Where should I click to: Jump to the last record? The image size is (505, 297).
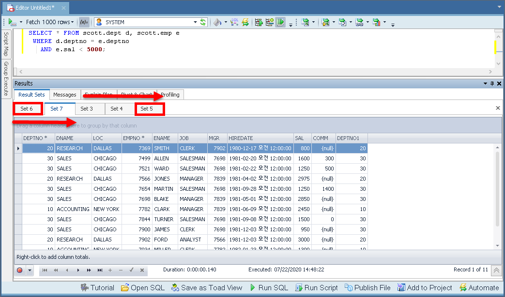click(x=100, y=270)
